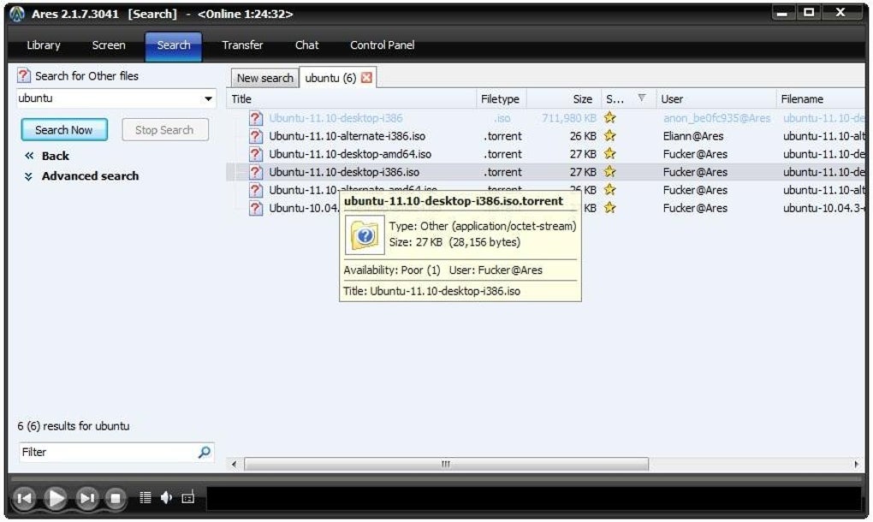Click the Previous track button
Screen dimensions: 873x522
click(24, 498)
